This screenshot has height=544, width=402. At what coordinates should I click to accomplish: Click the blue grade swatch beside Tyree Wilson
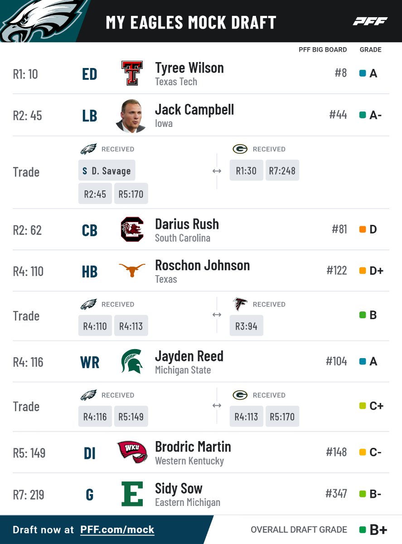coord(363,73)
